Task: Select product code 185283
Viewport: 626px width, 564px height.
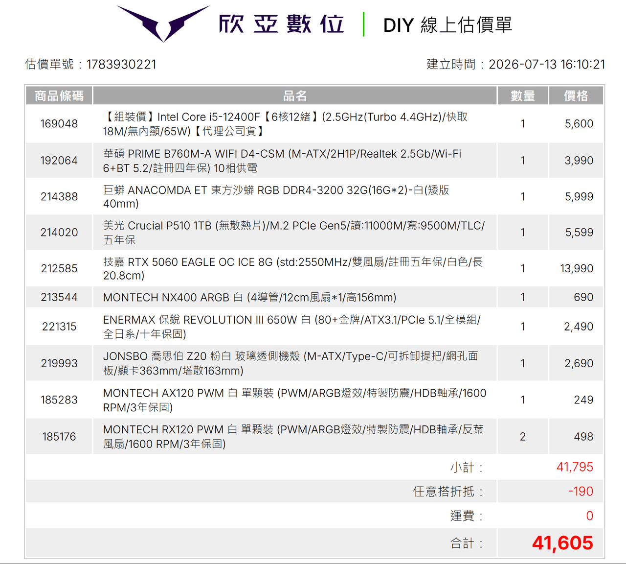Action: coord(59,400)
